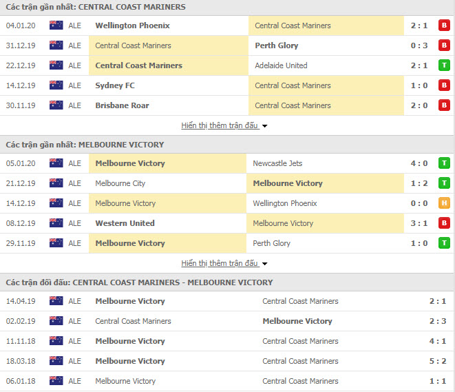Click the 1 : 1 score dated 06.01.18

[x=438, y=381]
